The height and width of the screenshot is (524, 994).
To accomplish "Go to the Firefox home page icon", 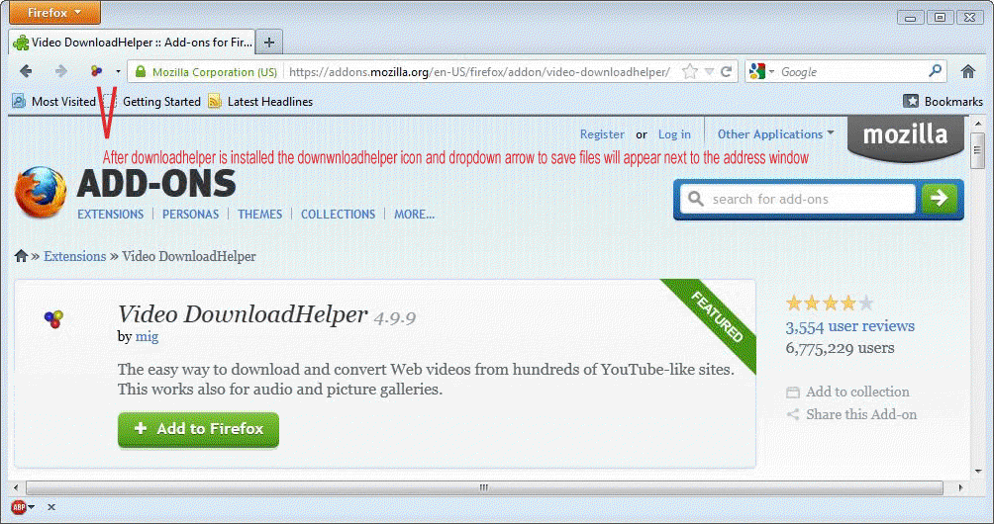I will point(968,71).
